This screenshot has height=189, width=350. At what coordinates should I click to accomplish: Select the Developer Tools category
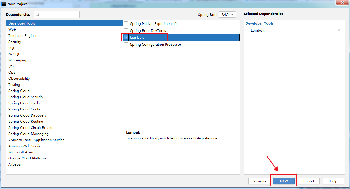point(65,23)
